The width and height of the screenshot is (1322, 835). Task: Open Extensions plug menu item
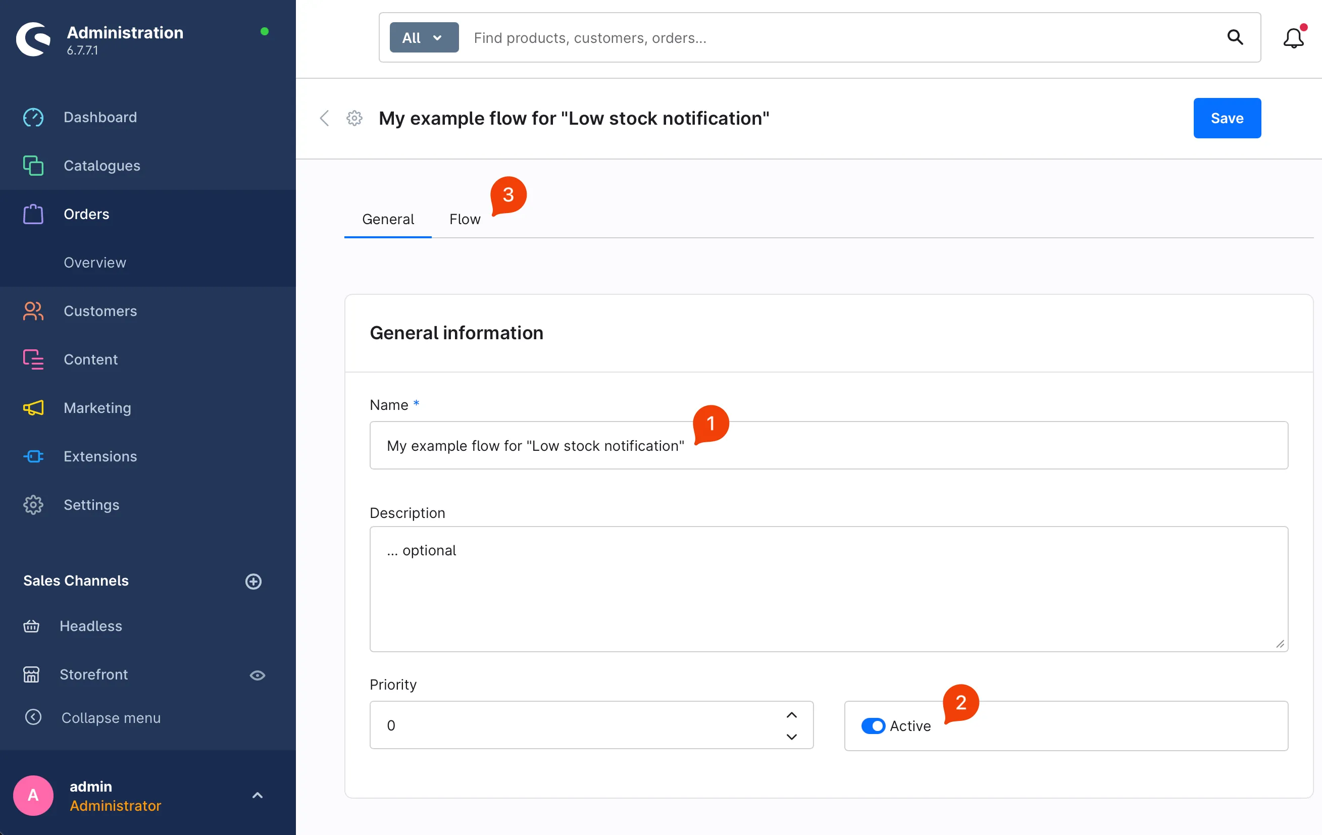[33, 456]
